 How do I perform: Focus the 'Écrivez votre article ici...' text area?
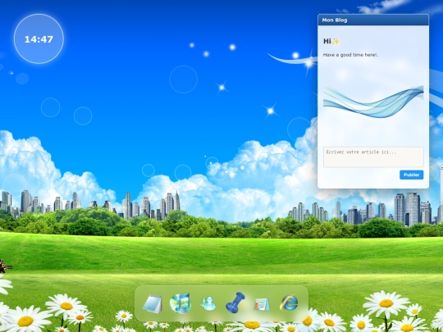pyautogui.click(x=373, y=157)
